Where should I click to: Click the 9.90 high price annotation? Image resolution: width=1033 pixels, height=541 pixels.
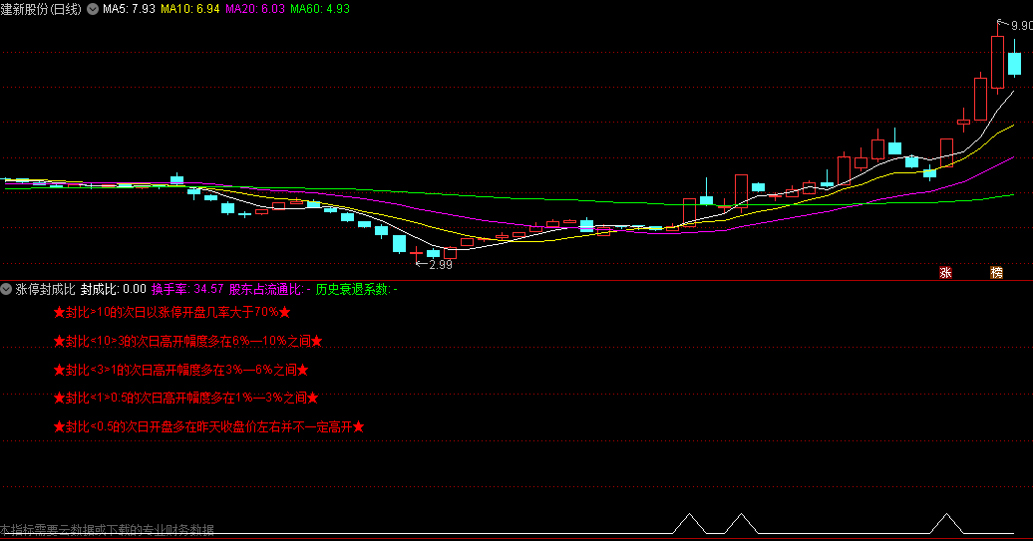[x=1020, y=26]
